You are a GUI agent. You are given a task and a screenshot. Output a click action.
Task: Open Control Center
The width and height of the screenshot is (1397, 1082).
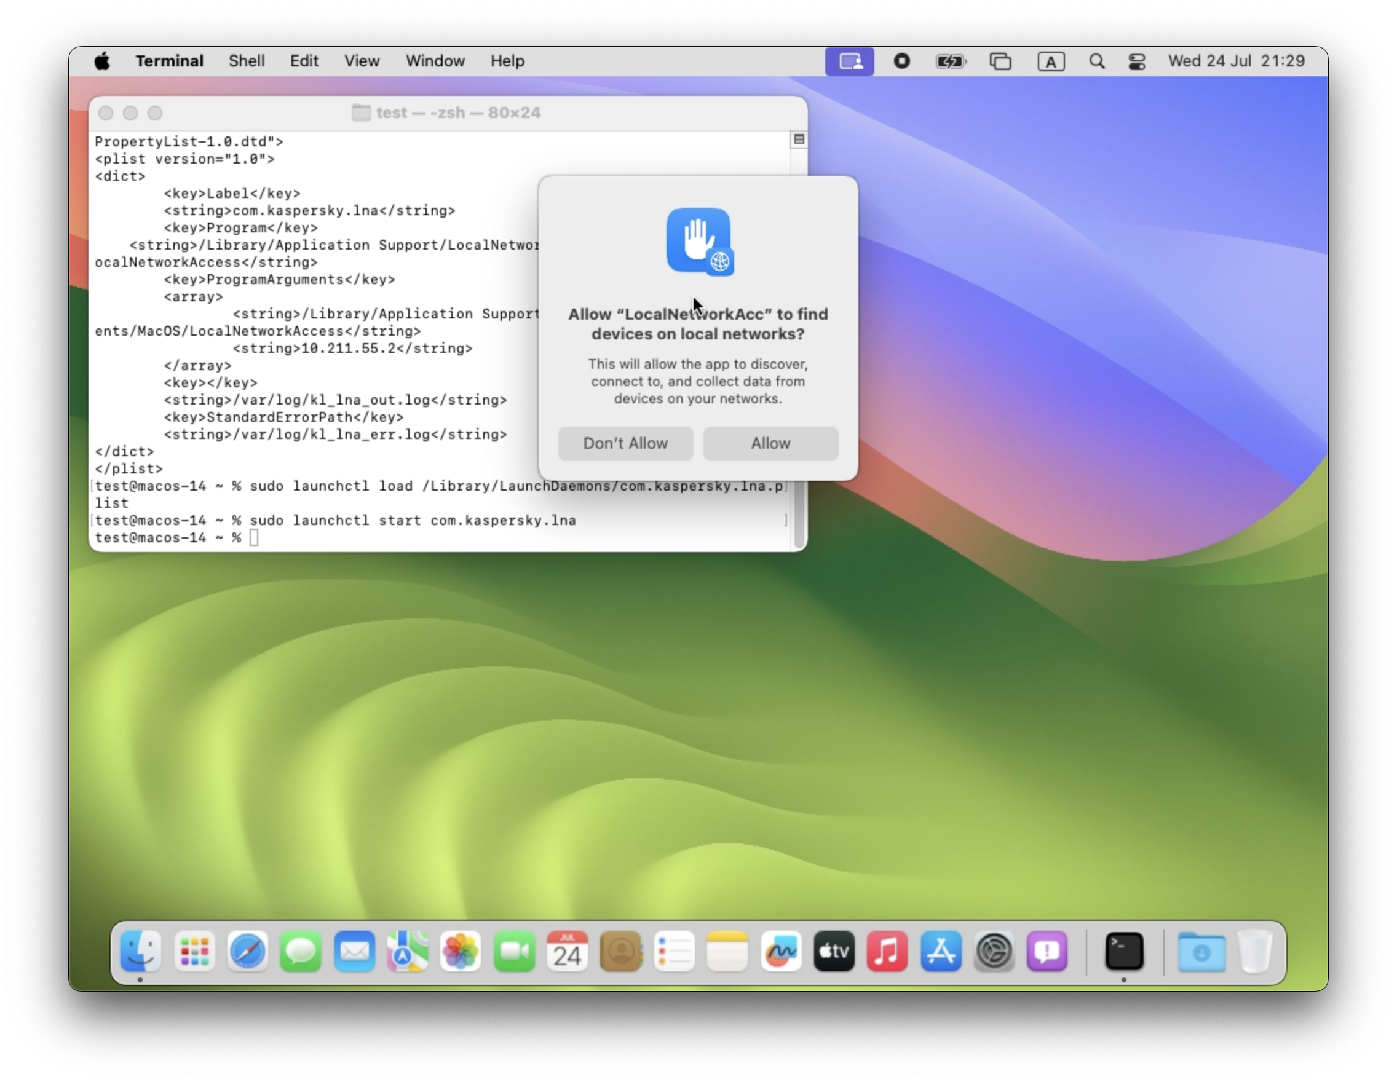(1137, 61)
